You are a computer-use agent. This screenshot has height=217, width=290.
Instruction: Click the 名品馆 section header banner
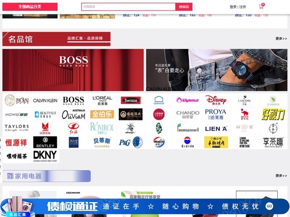56,39
